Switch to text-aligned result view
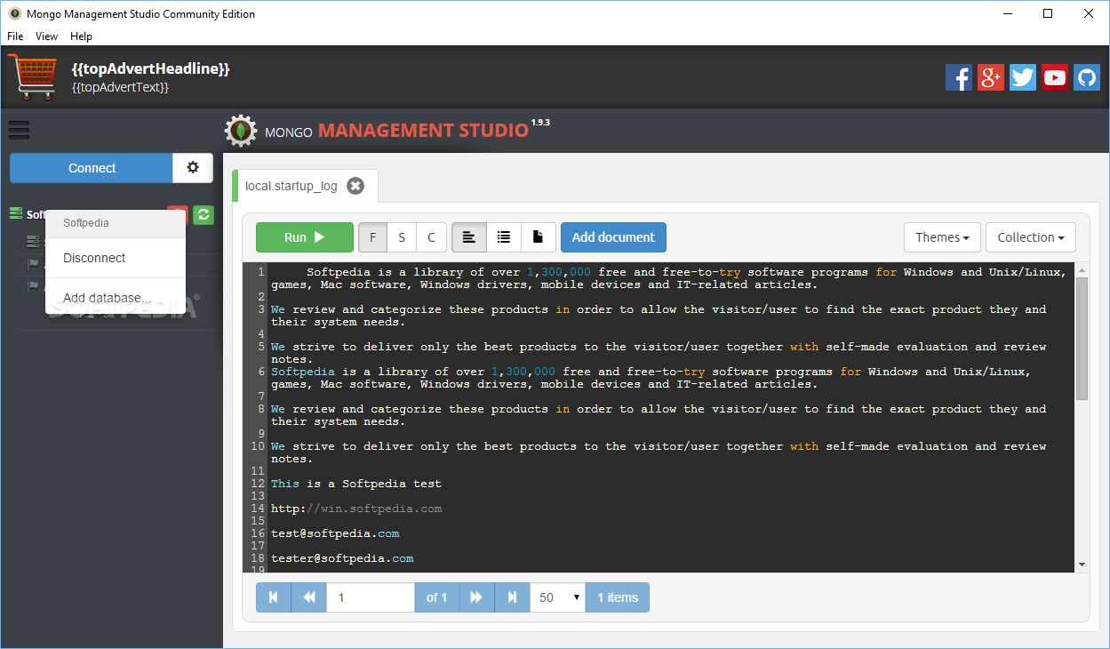This screenshot has width=1110, height=649. click(469, 237)
